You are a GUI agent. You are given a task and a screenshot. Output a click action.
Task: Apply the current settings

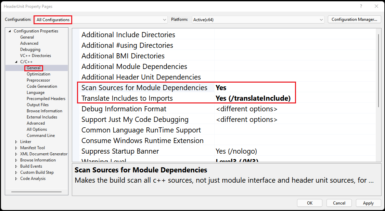368,203
